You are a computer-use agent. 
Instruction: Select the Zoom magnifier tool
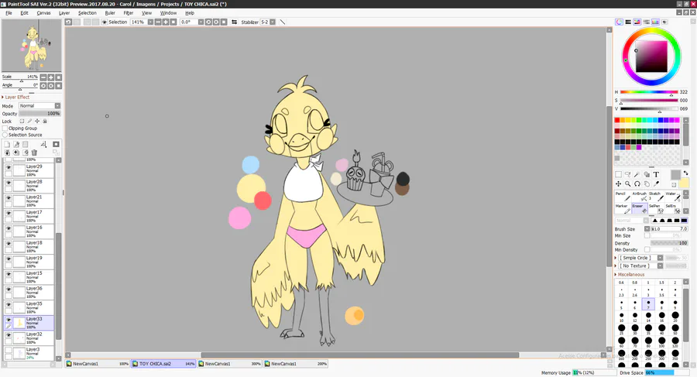click(x=627, y=183)
